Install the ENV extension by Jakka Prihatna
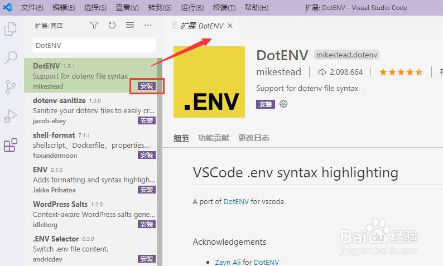Viewport: 443px width, 266px height. tap(147, 190)
